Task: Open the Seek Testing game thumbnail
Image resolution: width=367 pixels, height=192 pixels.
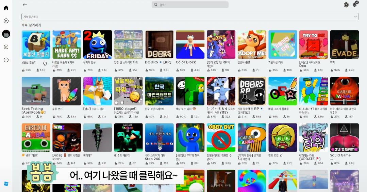Action: [36, 91]
